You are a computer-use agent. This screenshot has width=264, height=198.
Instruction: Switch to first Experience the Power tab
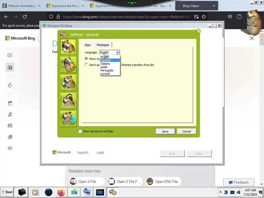click(65, 6)
